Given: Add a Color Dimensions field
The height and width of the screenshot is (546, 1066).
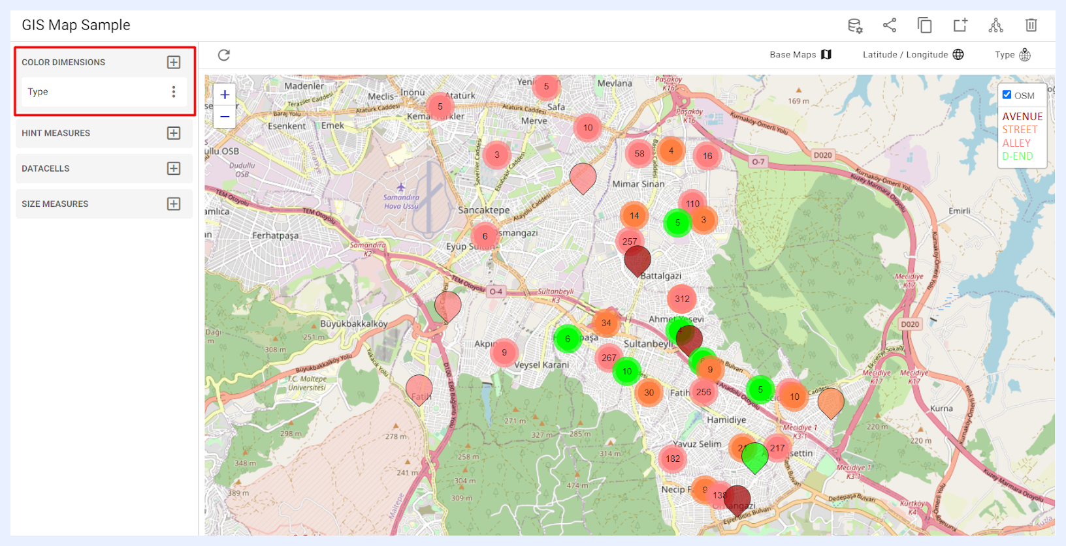Looking at the screenshot, I should [174, 62].
